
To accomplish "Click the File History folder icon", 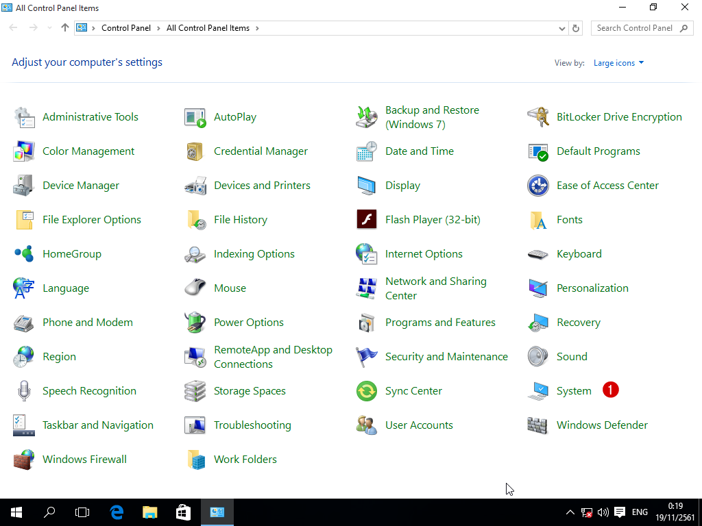I will click(x=195, y=220).
